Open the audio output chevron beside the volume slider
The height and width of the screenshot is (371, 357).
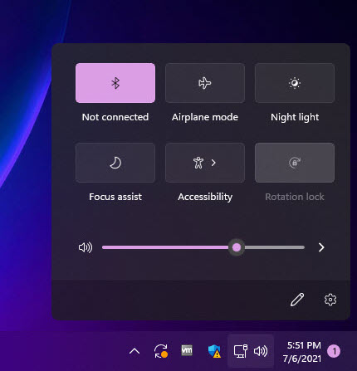[x=321, y=247]
